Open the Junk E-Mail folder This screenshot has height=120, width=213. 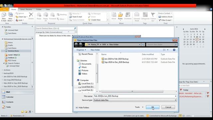coord(13,55)
